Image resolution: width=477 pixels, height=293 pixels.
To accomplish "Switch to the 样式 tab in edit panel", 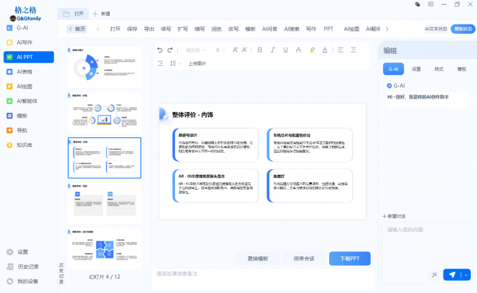I will coord(439,69).
